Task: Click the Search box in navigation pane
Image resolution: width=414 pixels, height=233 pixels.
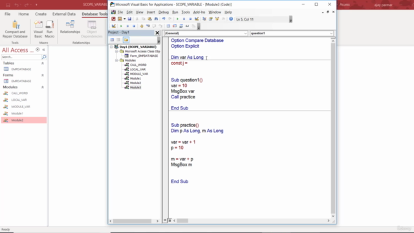Action: coord(21,57)
